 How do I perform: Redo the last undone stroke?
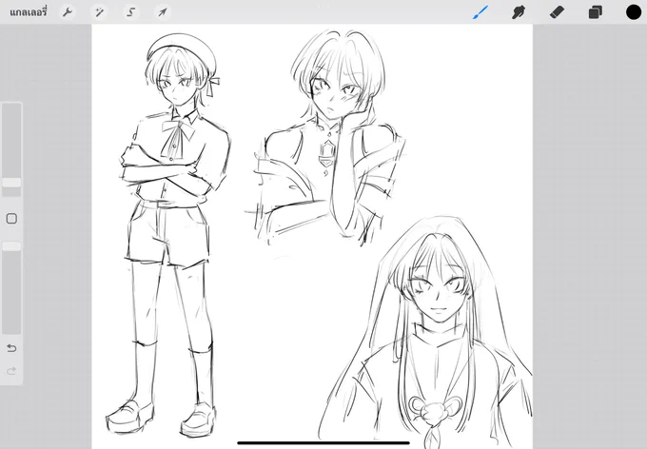click(x=11, y=371)
